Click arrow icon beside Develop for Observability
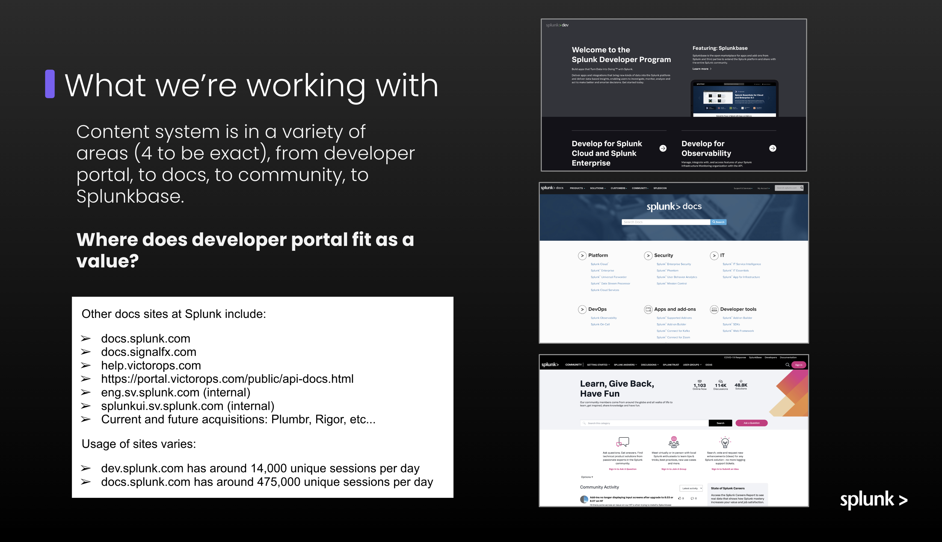This screenshot has width=942, height=542. coord(773,148)
